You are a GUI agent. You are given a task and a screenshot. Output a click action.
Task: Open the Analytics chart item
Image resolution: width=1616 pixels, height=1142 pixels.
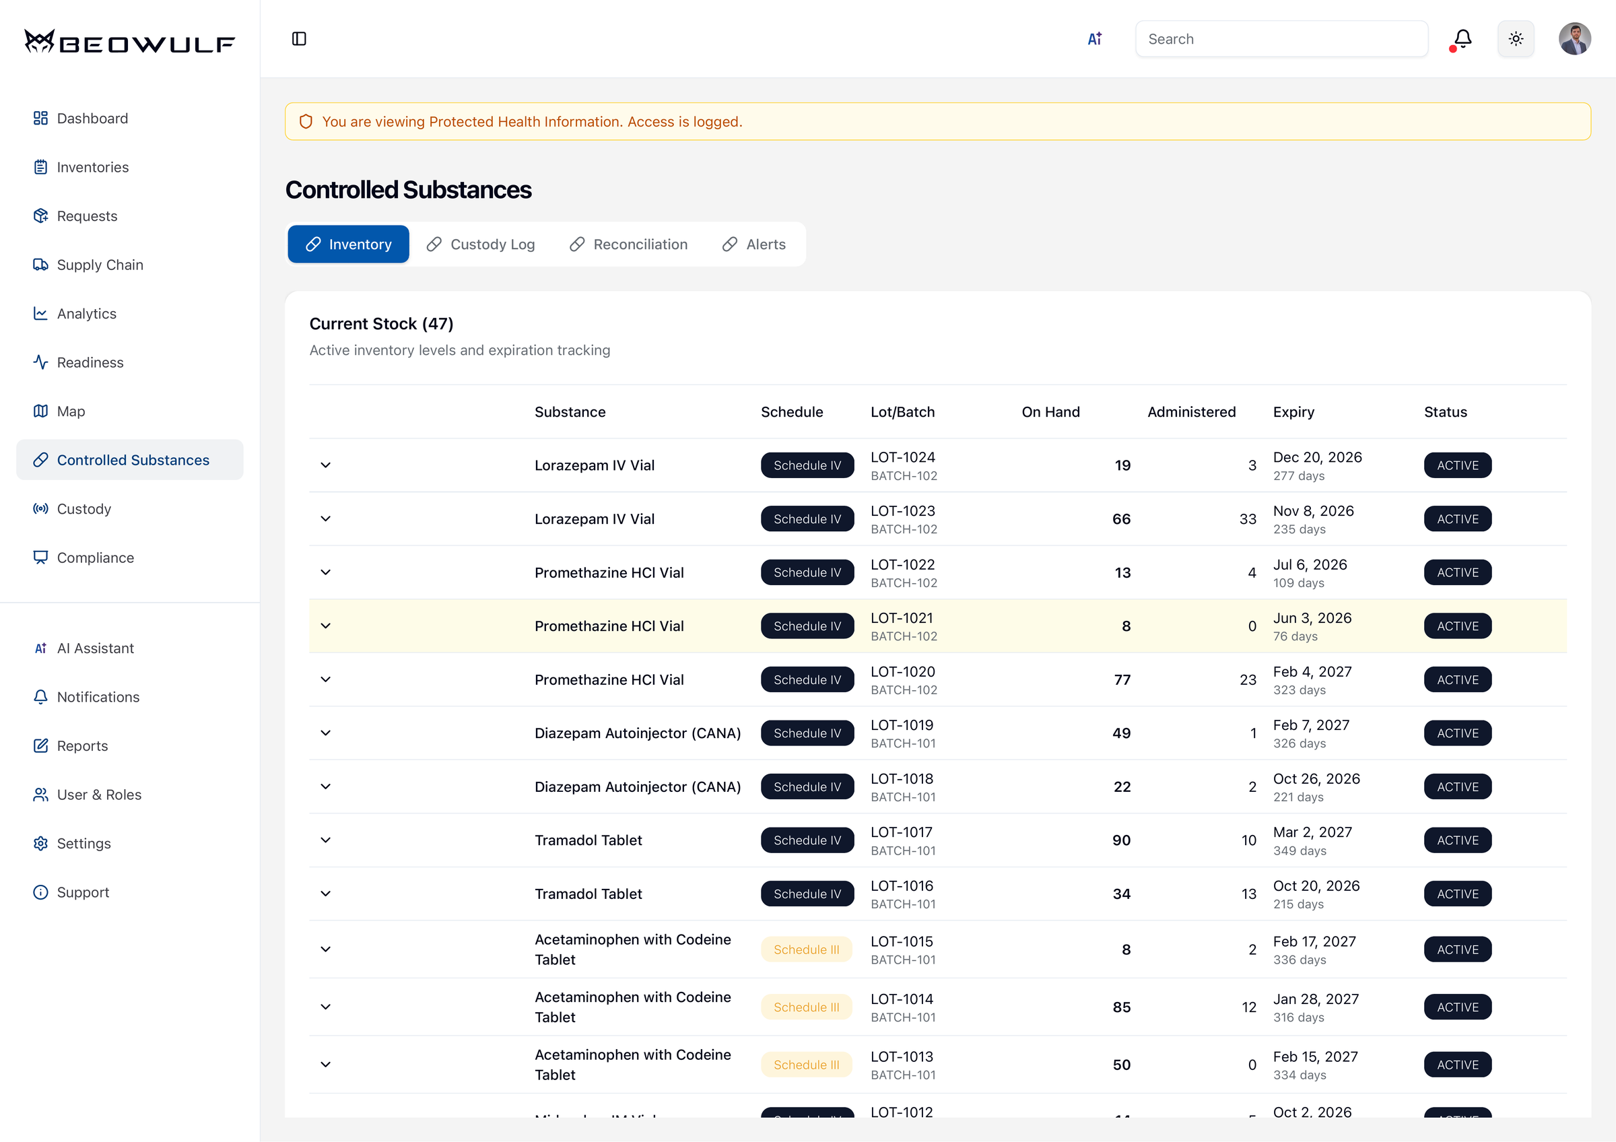[x=86, y=313]
